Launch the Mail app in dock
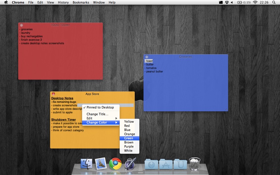This screenshot has width=280, height=175. pos(101,163)
